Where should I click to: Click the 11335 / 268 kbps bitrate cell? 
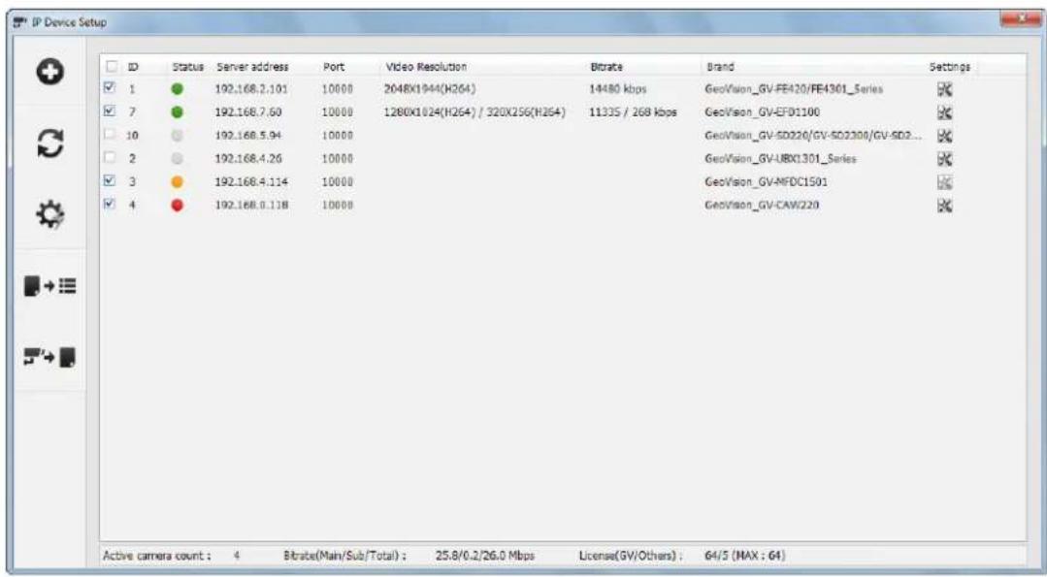[633, 112]
